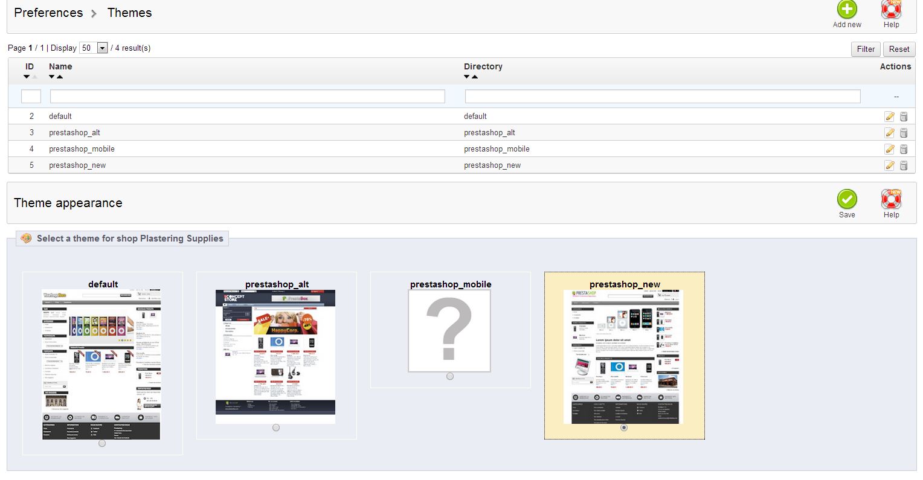
Task: Focus the Name filter field
Action: (x=248, y=96)
